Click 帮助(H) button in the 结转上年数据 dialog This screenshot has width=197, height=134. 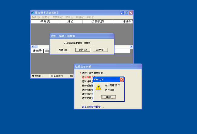(63, 50)
